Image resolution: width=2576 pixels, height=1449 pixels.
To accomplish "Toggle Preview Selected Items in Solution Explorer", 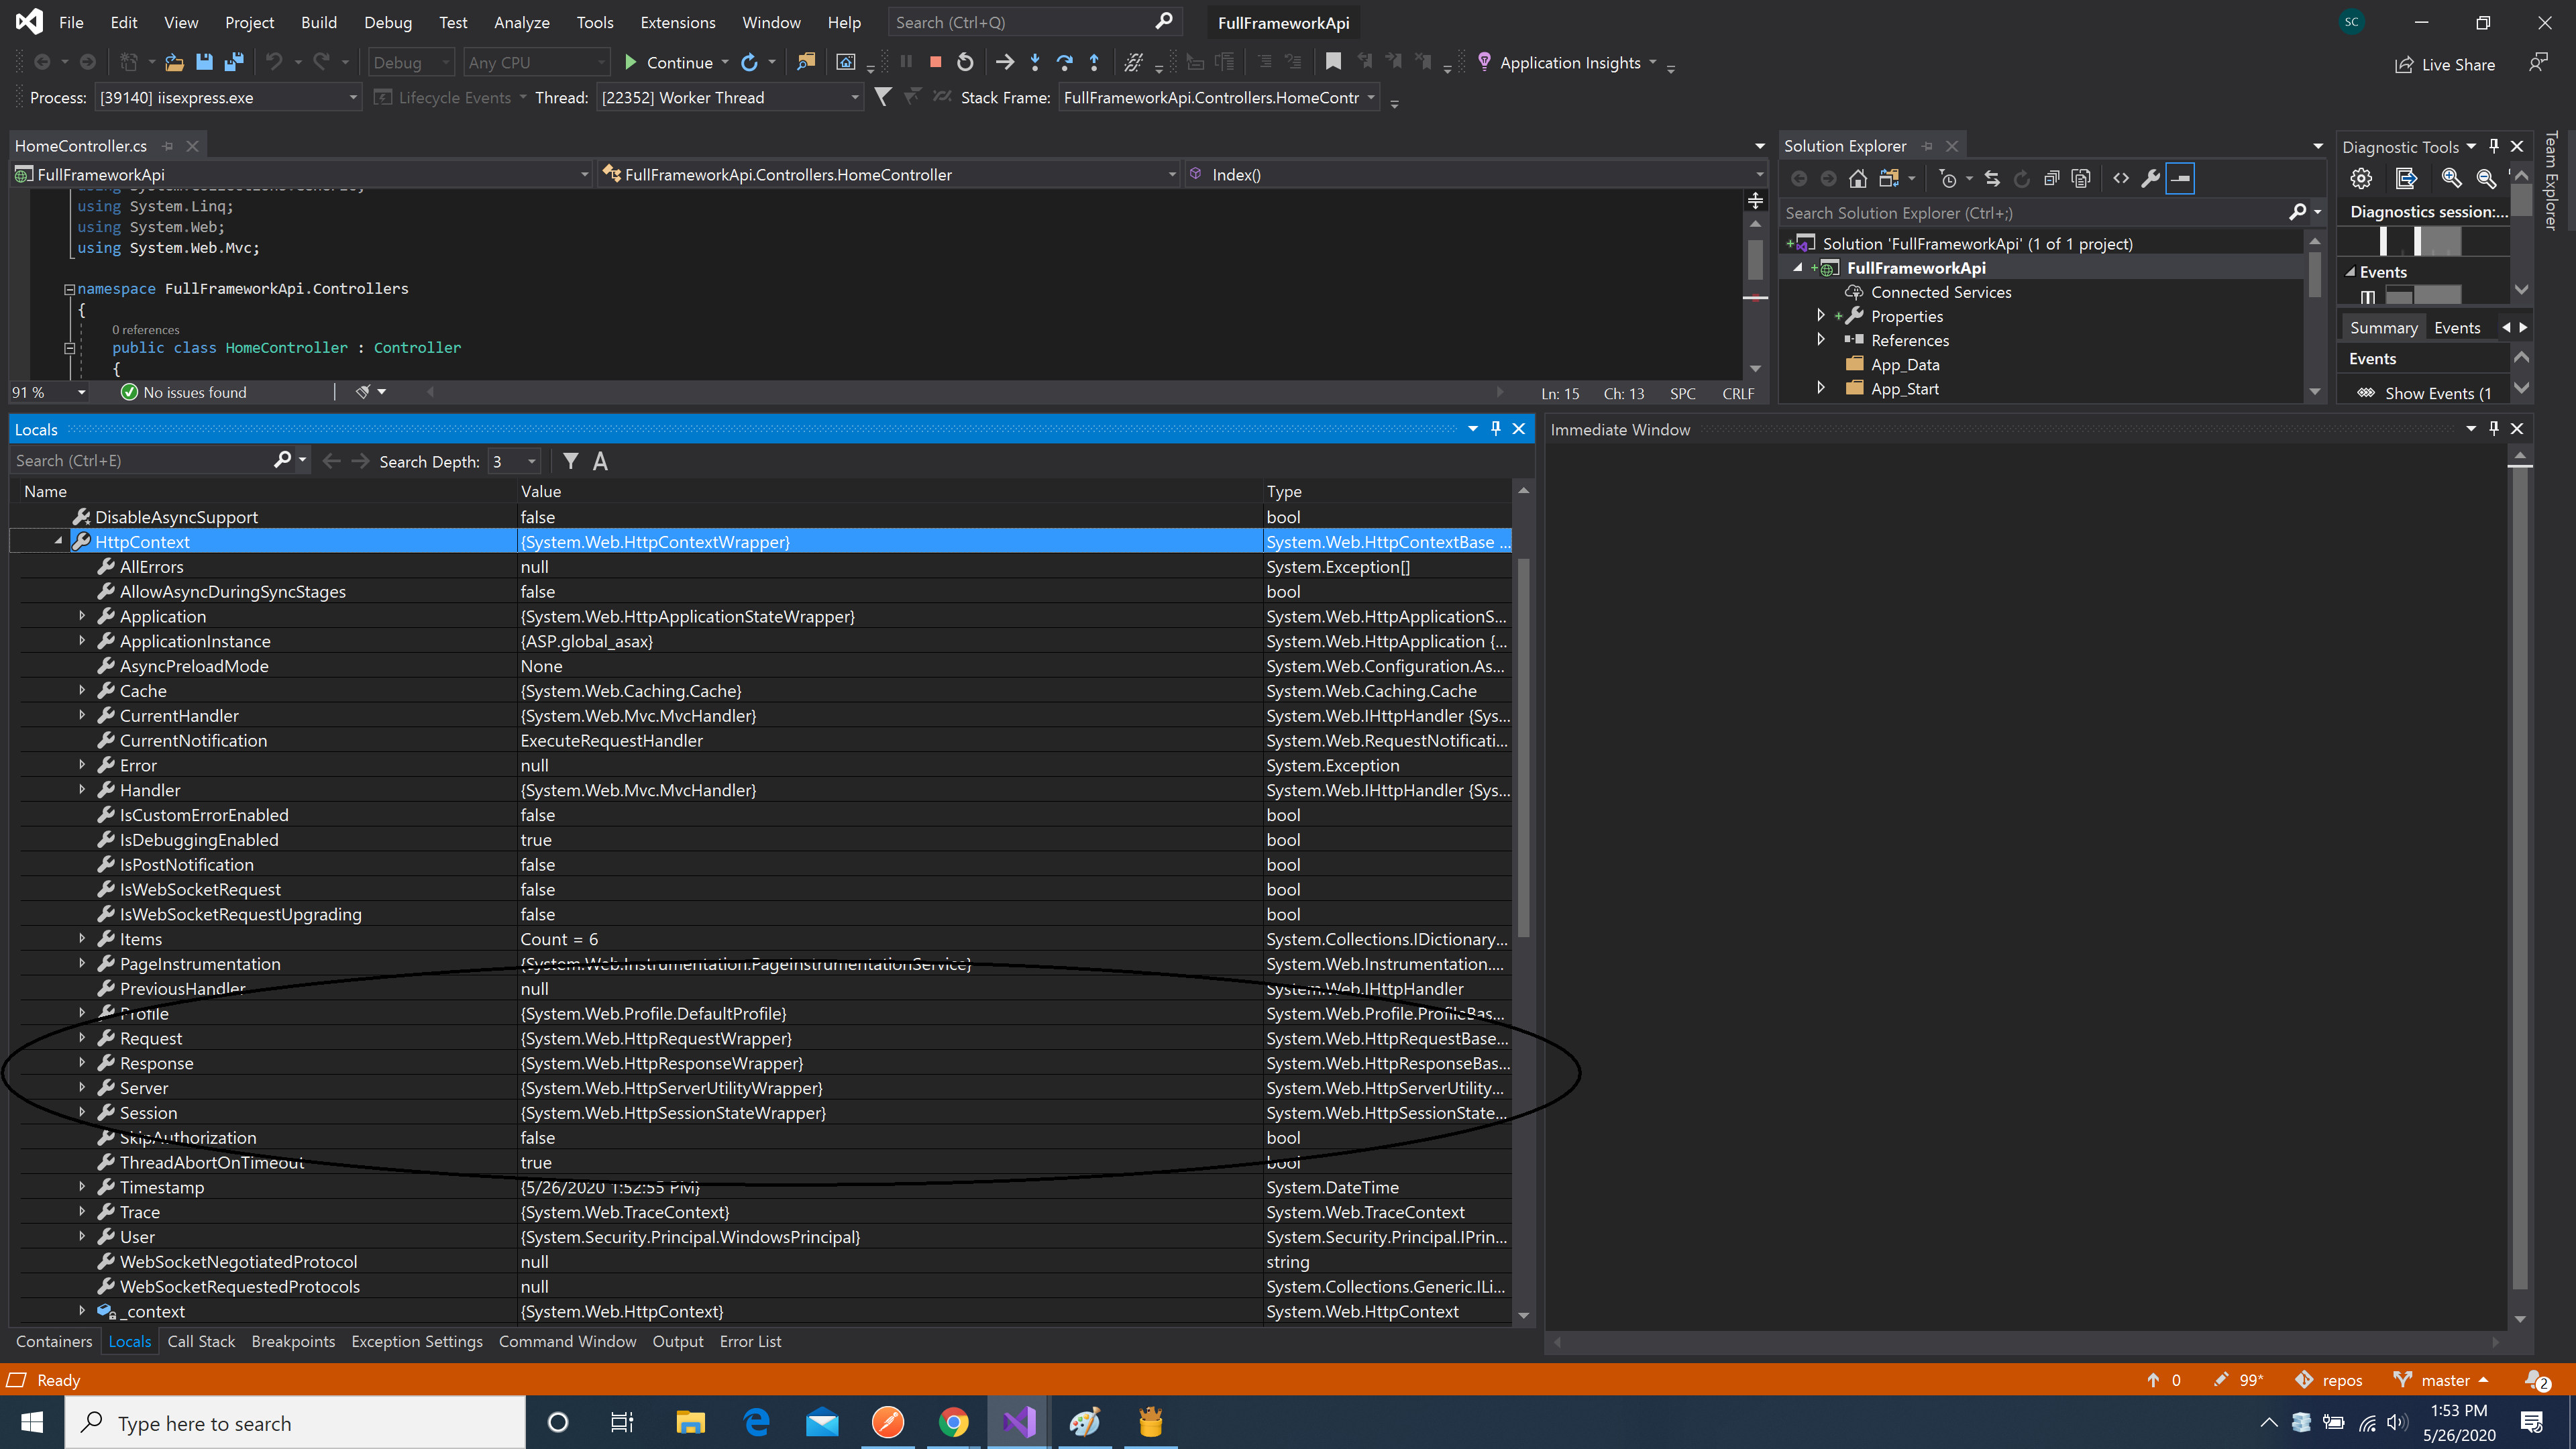I will point(2180,178).
